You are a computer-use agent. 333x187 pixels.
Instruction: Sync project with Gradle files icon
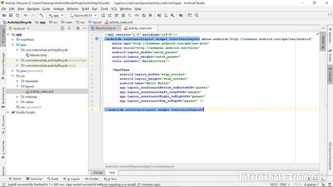click(x=159, y=15)
